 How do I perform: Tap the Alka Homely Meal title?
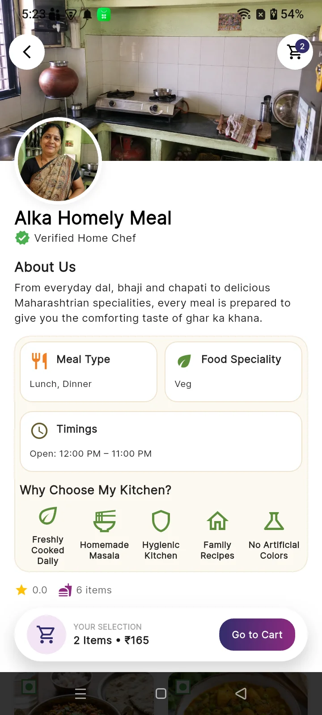click(93, 218)
